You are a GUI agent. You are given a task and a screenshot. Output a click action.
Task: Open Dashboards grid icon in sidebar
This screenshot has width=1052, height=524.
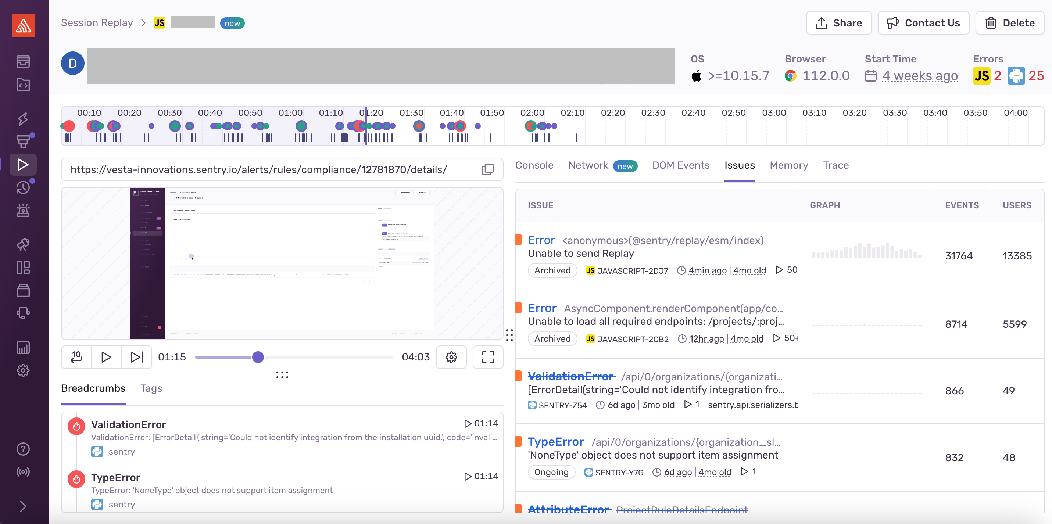(x=23, y=268)
